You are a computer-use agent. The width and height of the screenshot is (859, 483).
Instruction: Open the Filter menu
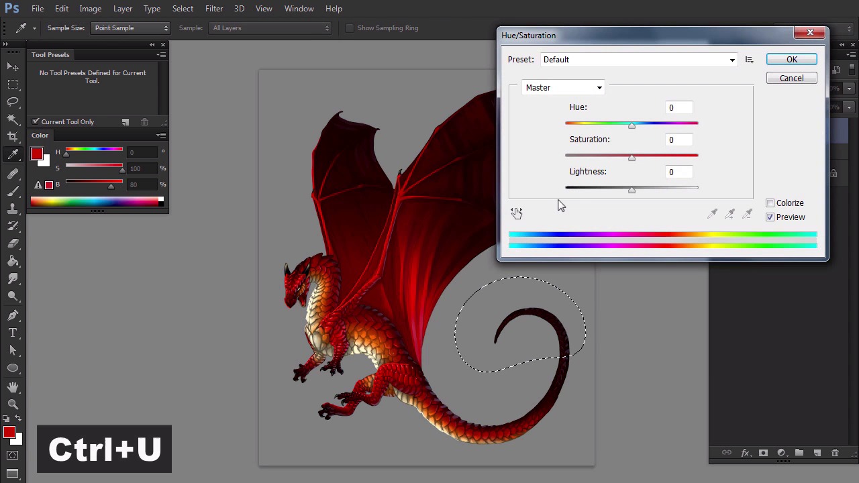pos(214,9)
